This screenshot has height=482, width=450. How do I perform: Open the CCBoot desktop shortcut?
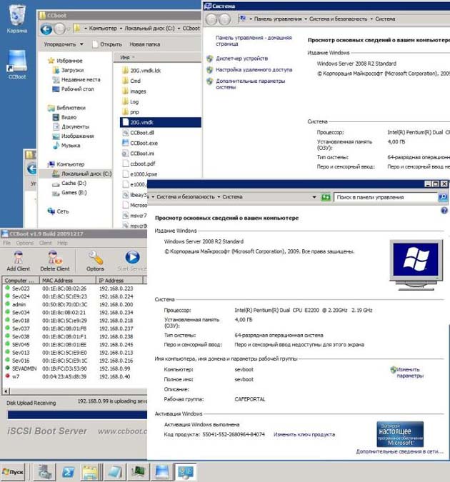click(x=17, y=64)
